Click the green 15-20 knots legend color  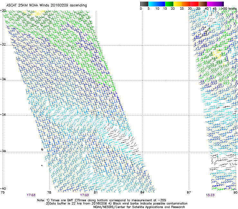[x=169, y=4]
